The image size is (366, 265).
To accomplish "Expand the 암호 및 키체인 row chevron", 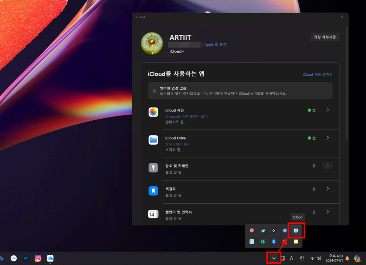I will pyautogui.click(x=327, y=165).
